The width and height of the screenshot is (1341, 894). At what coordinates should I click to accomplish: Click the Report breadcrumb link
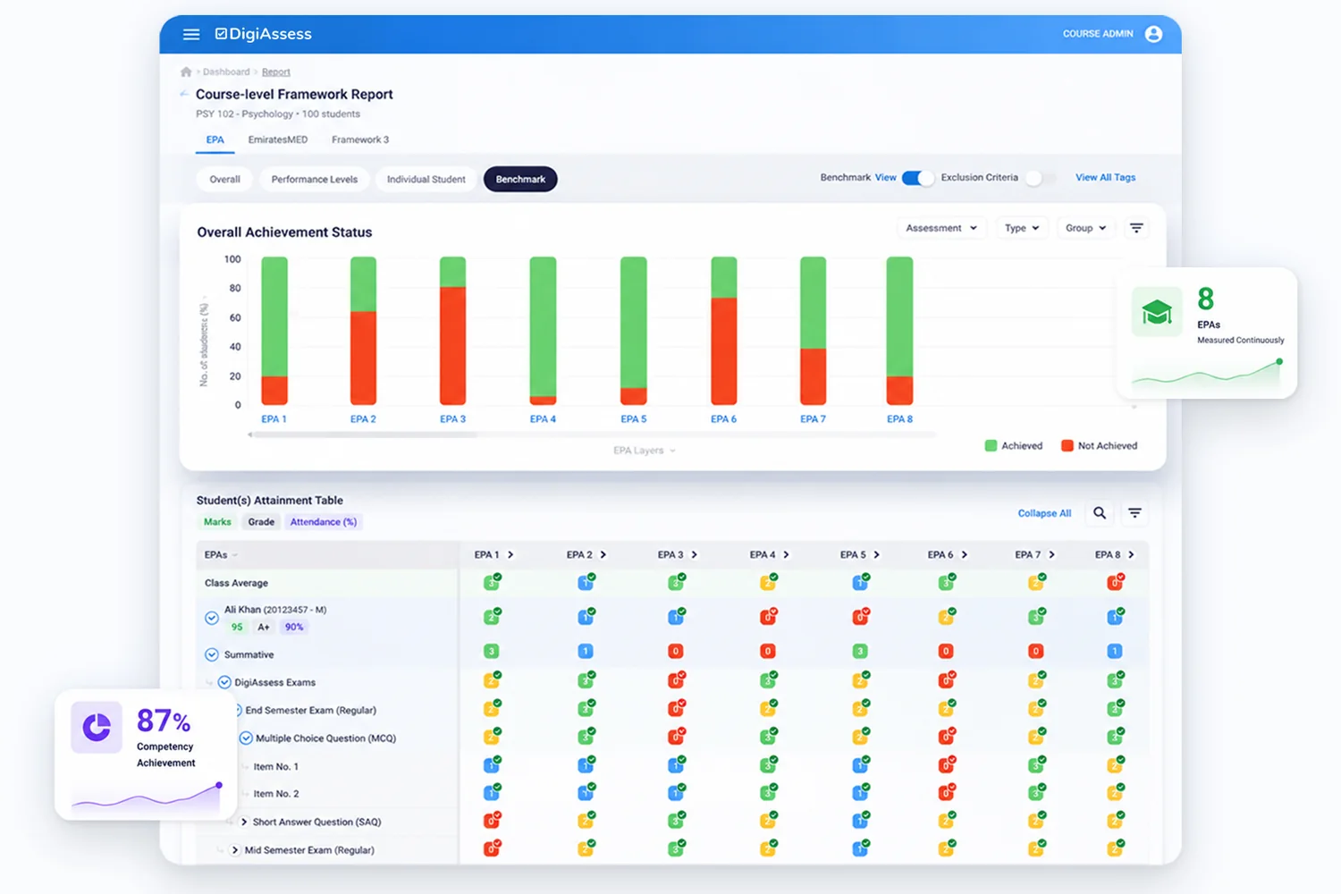click(276, 72)
